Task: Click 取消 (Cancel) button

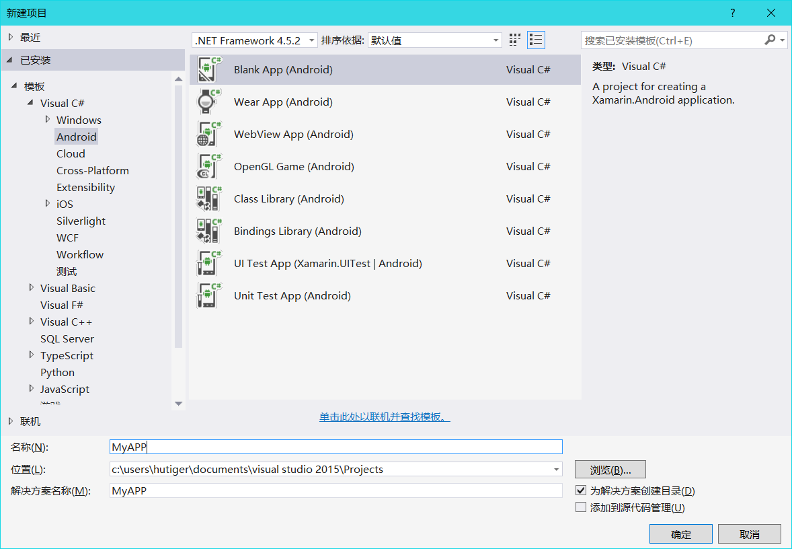Action: pyautogui.click(x=750, y=534)
